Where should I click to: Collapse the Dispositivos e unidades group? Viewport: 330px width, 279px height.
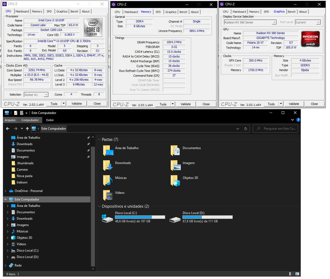point(99,206)
